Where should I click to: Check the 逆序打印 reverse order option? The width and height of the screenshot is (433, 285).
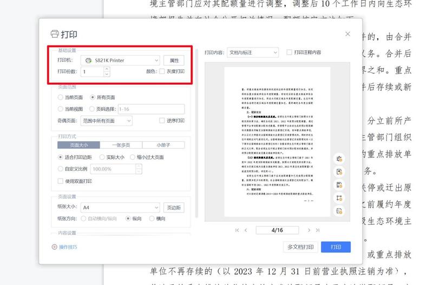(x=162, y=121)
